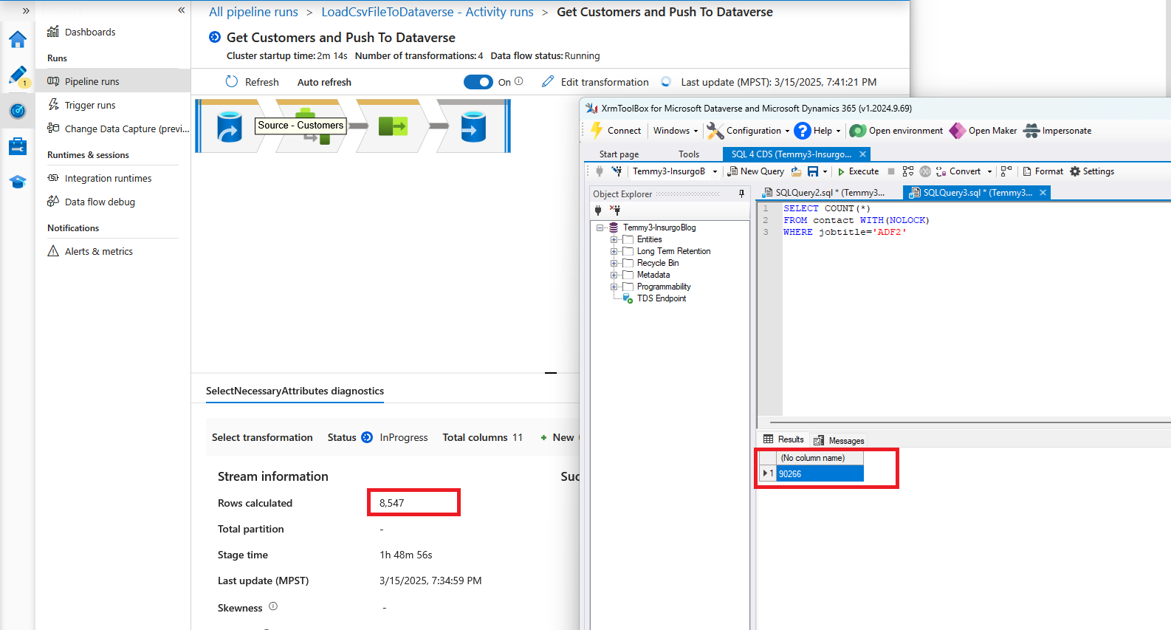Open LoadCsvFileToDataverse Activity runs breadcrumb
Viewport: 1171px width, 630px height.
[427, 12]
